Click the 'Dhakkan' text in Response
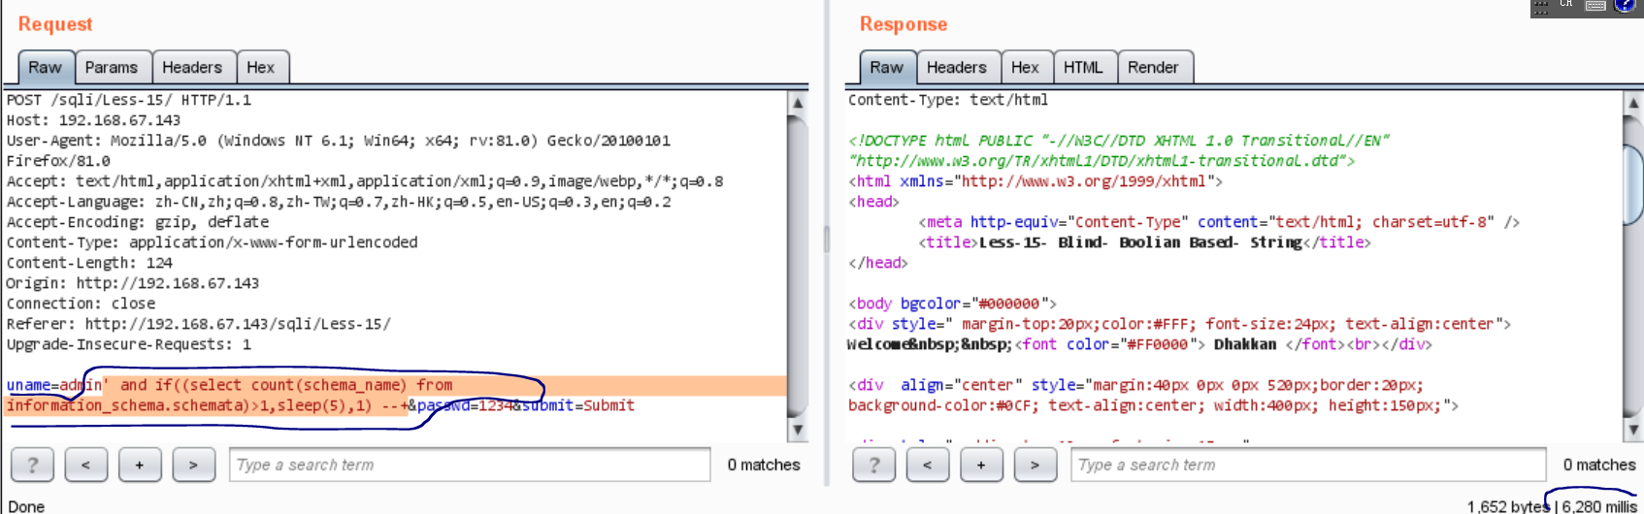Image resolution: width=1644 pixels, height=514 pixels. [x=1245, y=344]
